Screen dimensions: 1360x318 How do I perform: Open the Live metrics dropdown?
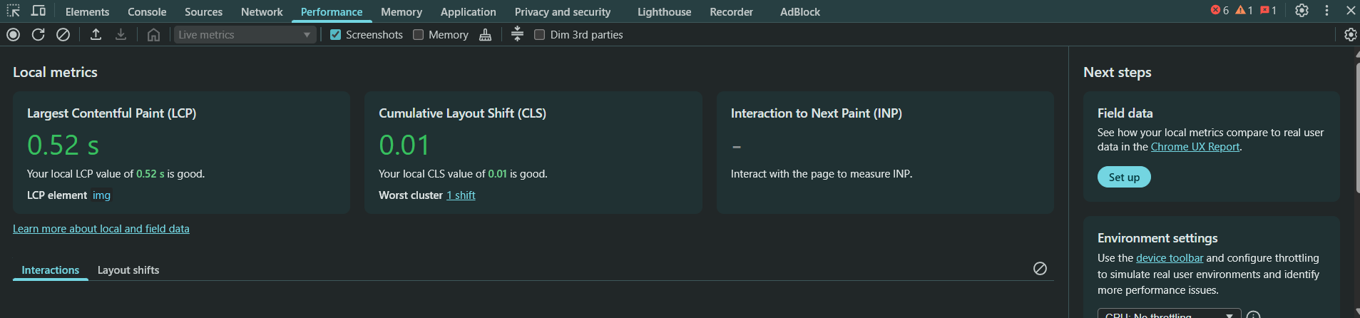point(245,34)
